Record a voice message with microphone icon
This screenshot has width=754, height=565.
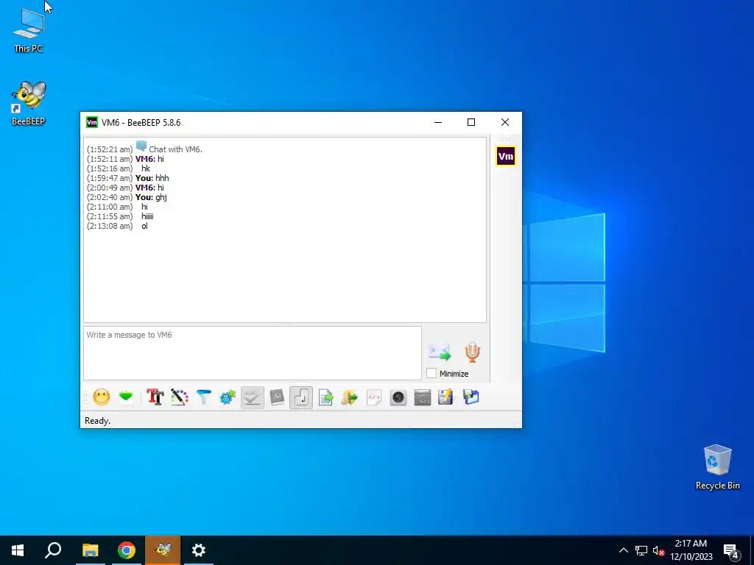pyautogui.click(x=472, y=352)
